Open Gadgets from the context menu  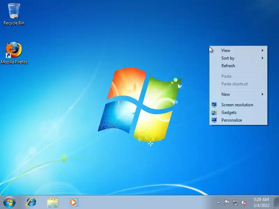click(238, 113)
